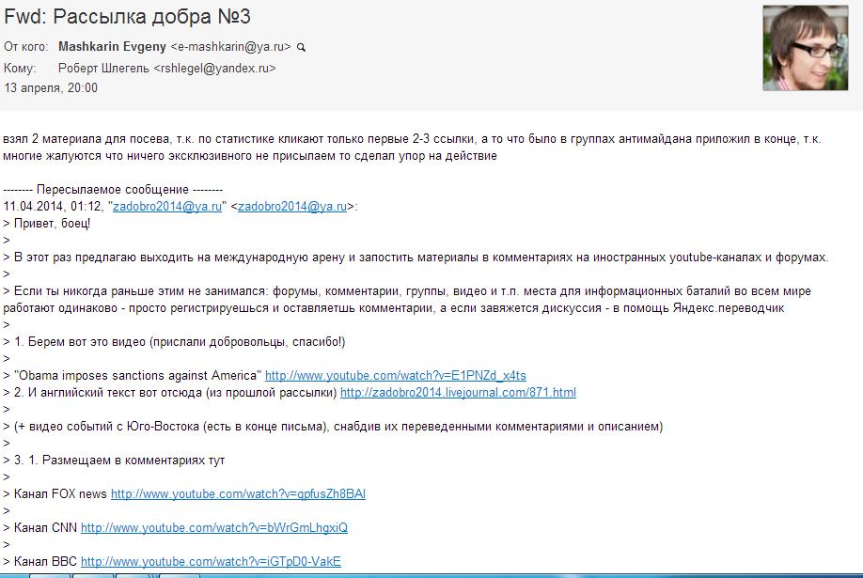Open the BBC channel YouTube link
This screenshot has width=863, height=578.
point(211,562)
